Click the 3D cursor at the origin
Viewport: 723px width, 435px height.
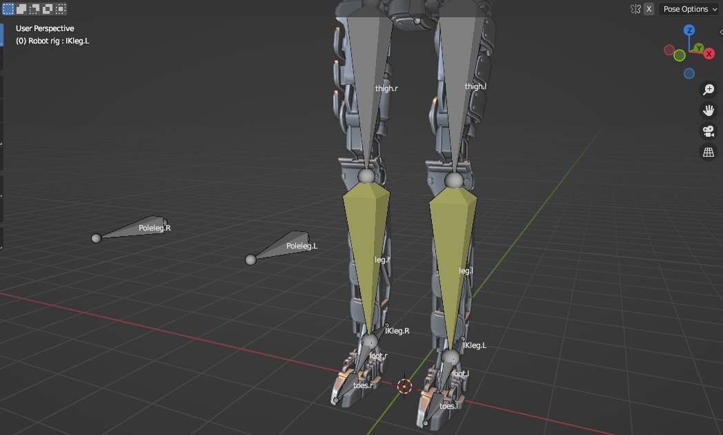[x=404, y=386]
